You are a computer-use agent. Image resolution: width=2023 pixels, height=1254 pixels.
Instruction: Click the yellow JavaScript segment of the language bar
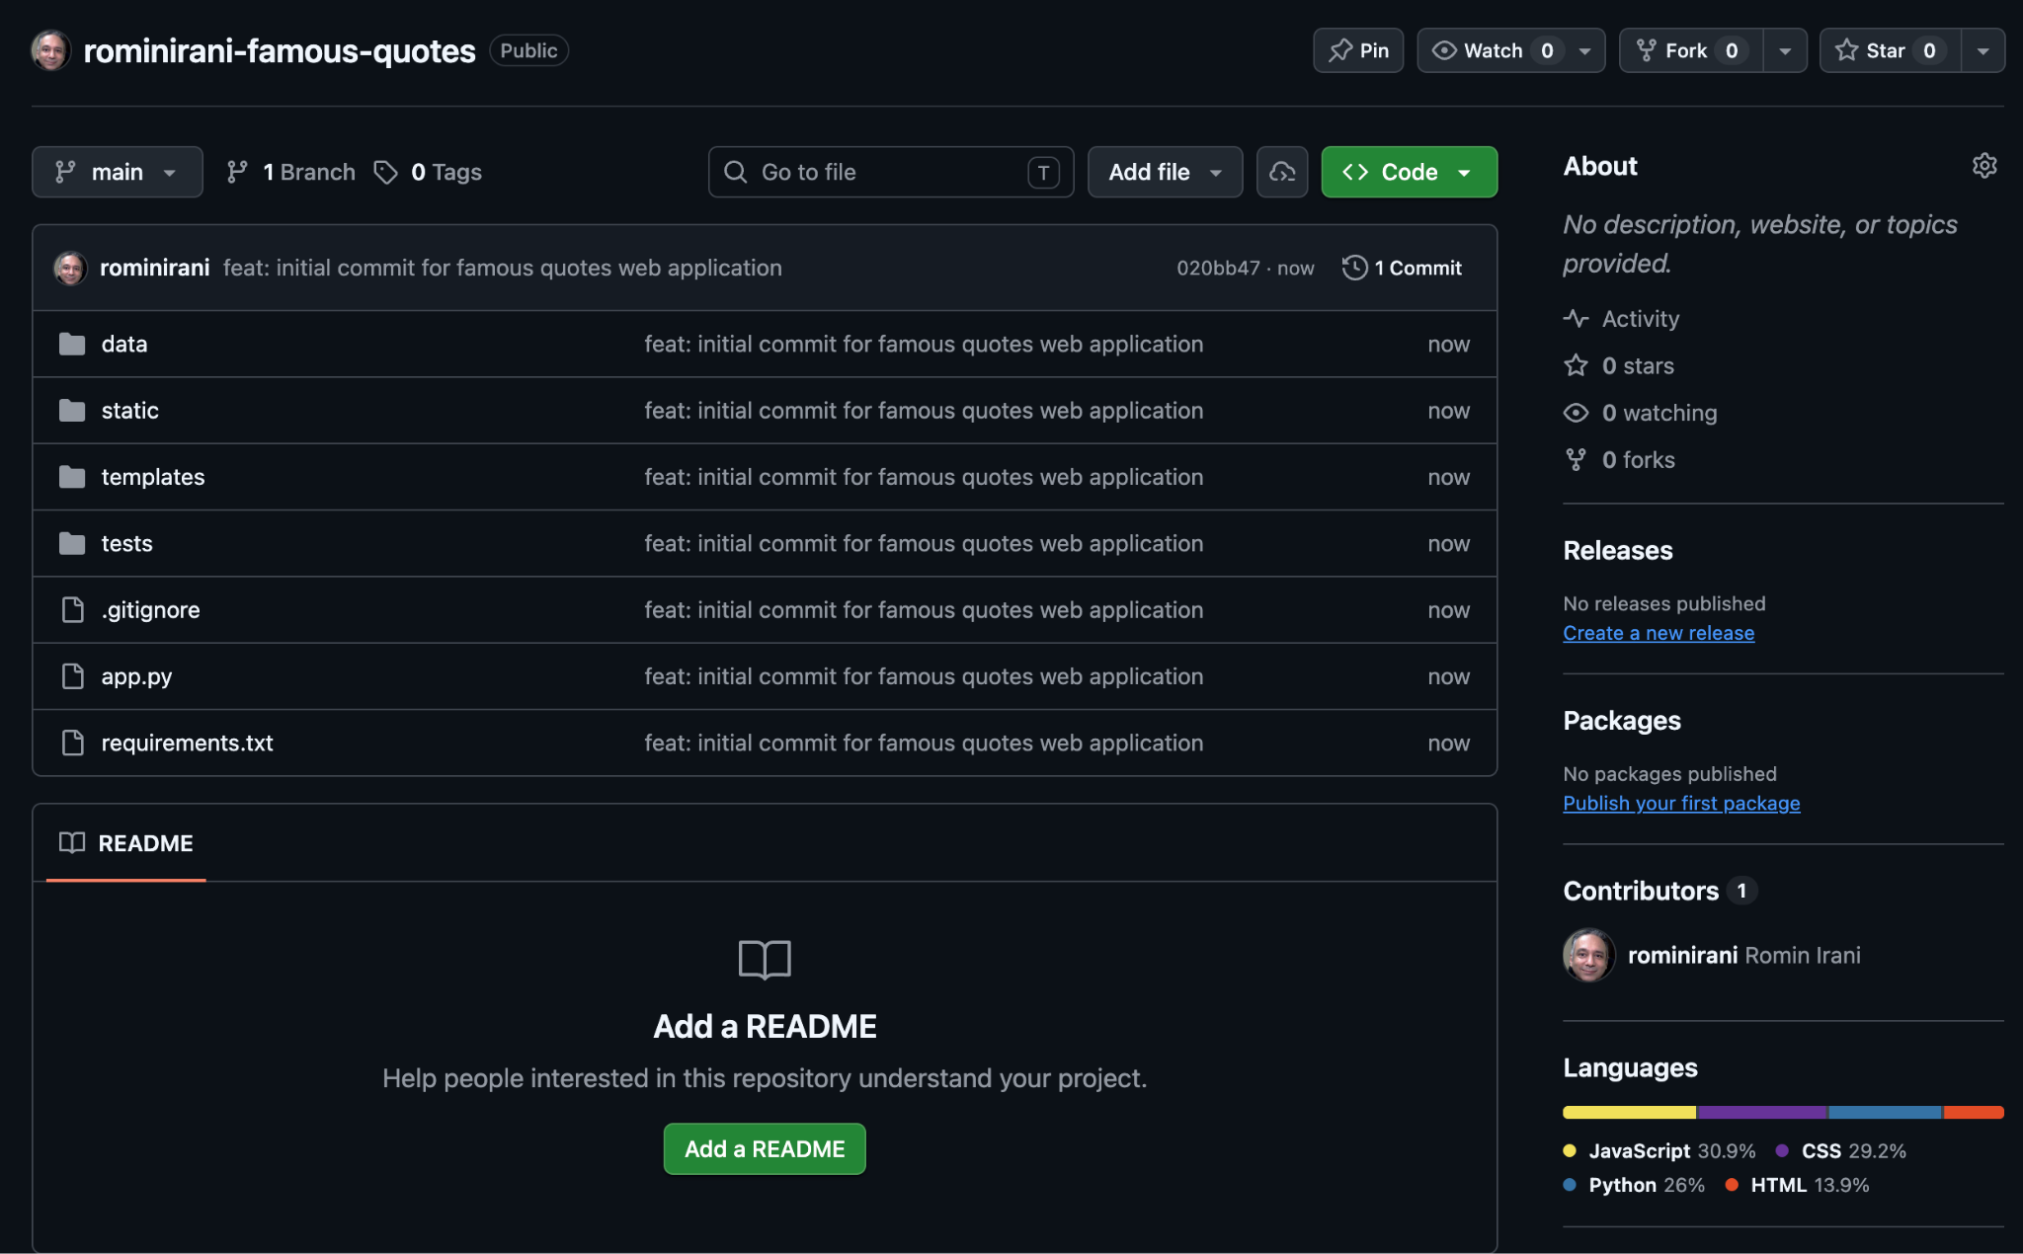pos(1630,1112)
